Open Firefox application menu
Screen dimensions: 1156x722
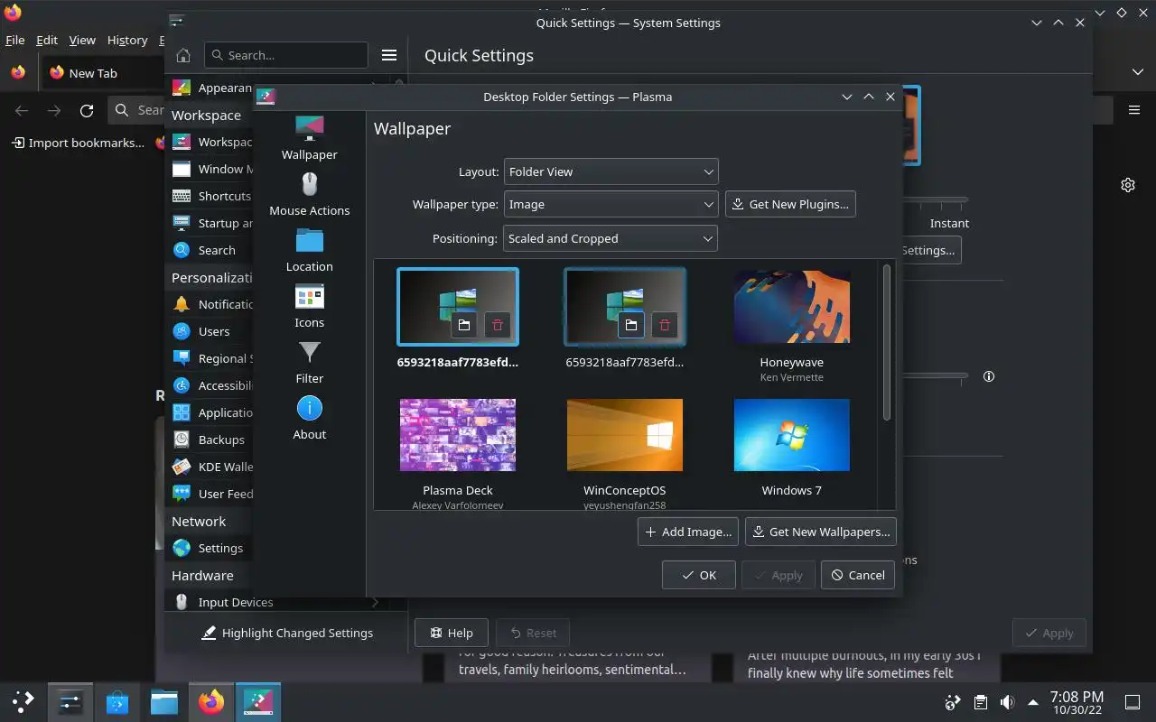point(1134,110)
